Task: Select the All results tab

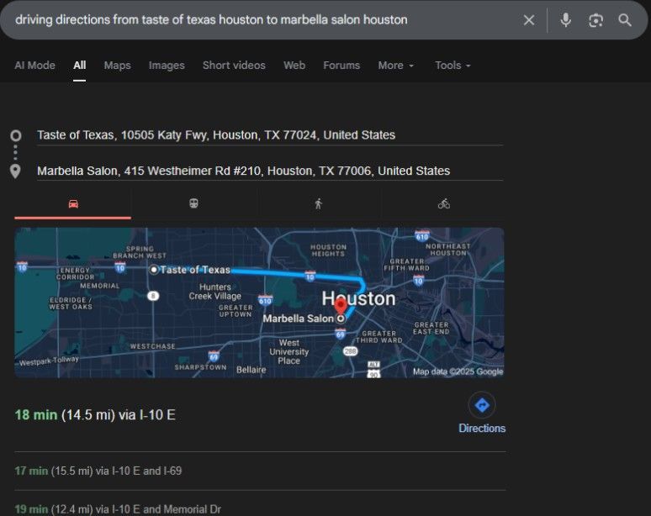Action: click(x=80, y=65)
